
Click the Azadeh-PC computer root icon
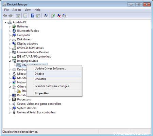coord(10,22)
